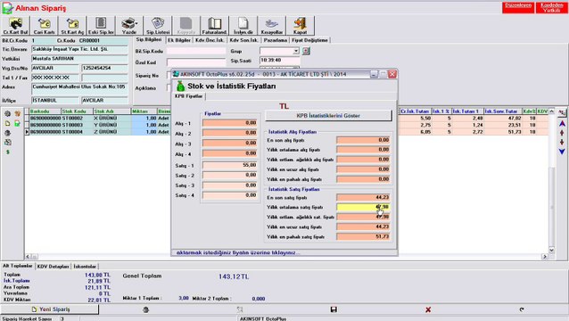This screenshot has height=321, width=569.
Task: Open Eski Sip.ler old orders
Action: click(x=101, y=25)
